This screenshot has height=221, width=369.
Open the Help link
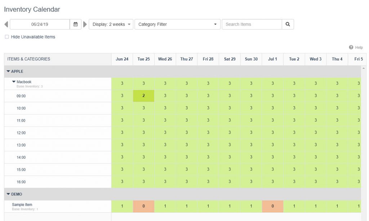tap(359, 48)
